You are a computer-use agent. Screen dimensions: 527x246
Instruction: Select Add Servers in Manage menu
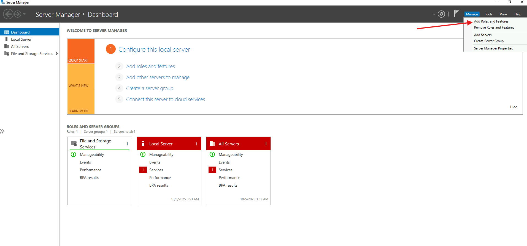tap(483, 35)
